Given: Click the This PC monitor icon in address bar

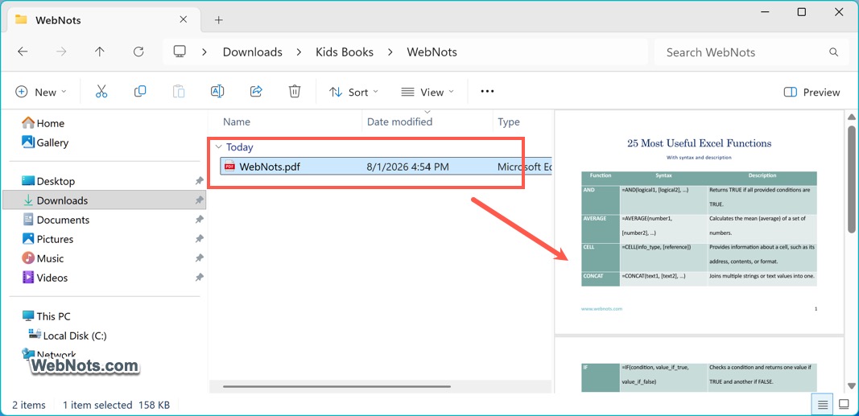Looking at the screenshot, I should [180, 52].
